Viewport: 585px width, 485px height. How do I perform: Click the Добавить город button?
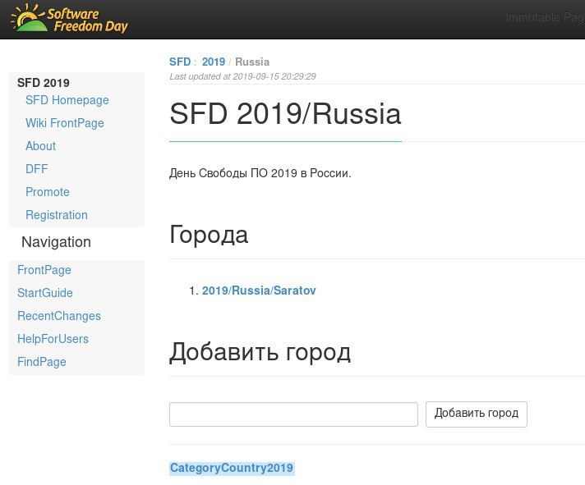pyautogui.click(x=477, y=414)
